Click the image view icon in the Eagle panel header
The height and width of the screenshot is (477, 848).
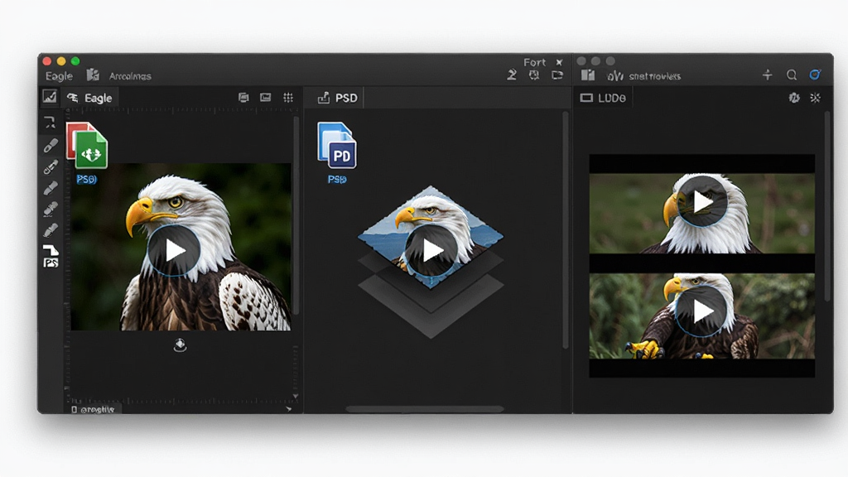(x=266, y=98)
